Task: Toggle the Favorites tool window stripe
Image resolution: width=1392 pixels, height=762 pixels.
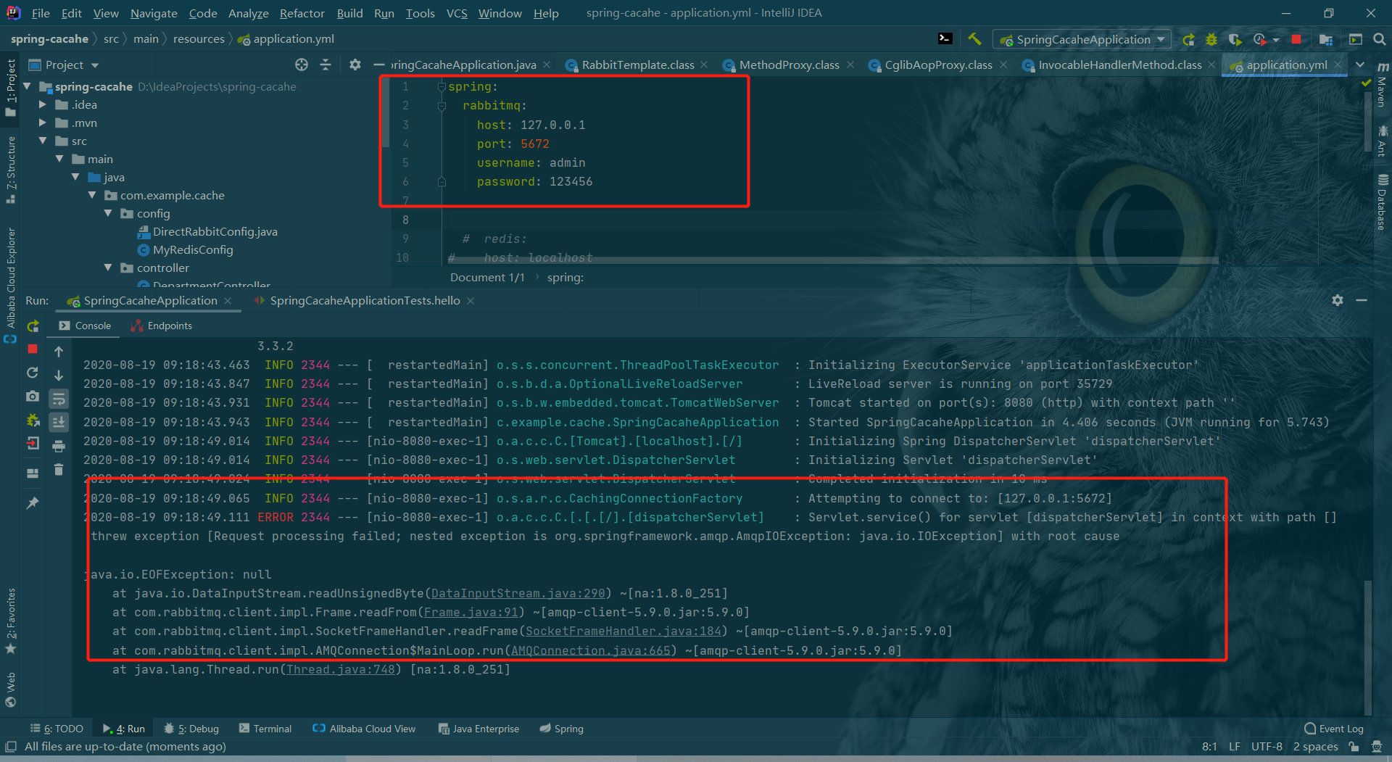Action: point(10,621)
